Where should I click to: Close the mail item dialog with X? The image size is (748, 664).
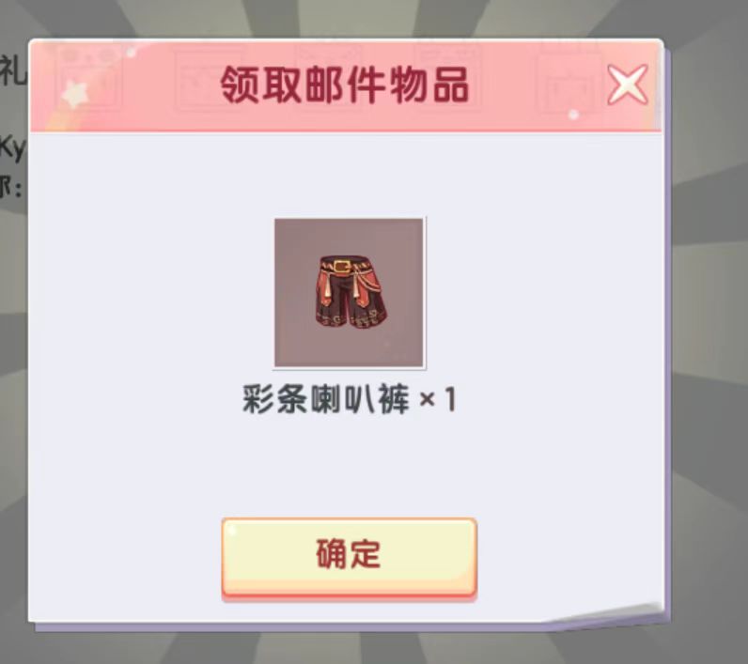pyautogui.click(x=628, y=85)
